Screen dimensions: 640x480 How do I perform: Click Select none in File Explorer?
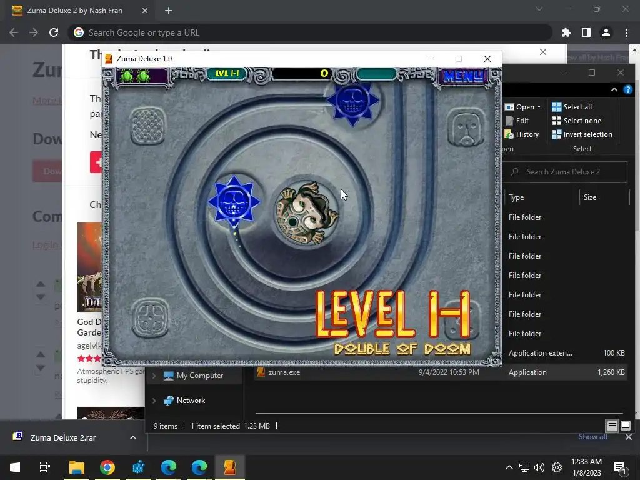[x=577, y=121]
